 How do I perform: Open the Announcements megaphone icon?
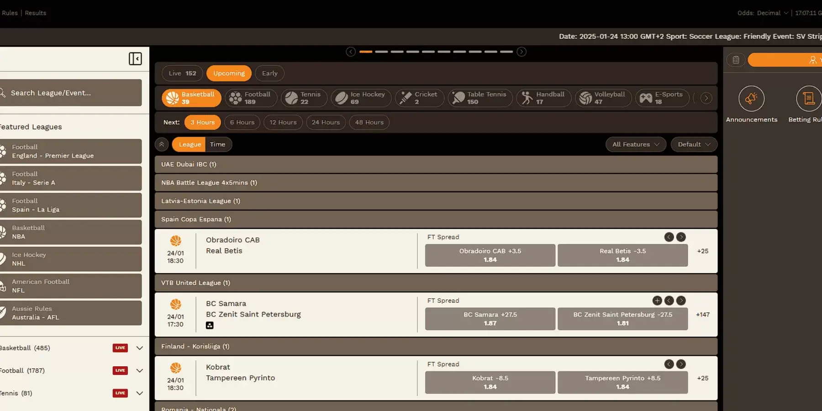coord(751,99)
